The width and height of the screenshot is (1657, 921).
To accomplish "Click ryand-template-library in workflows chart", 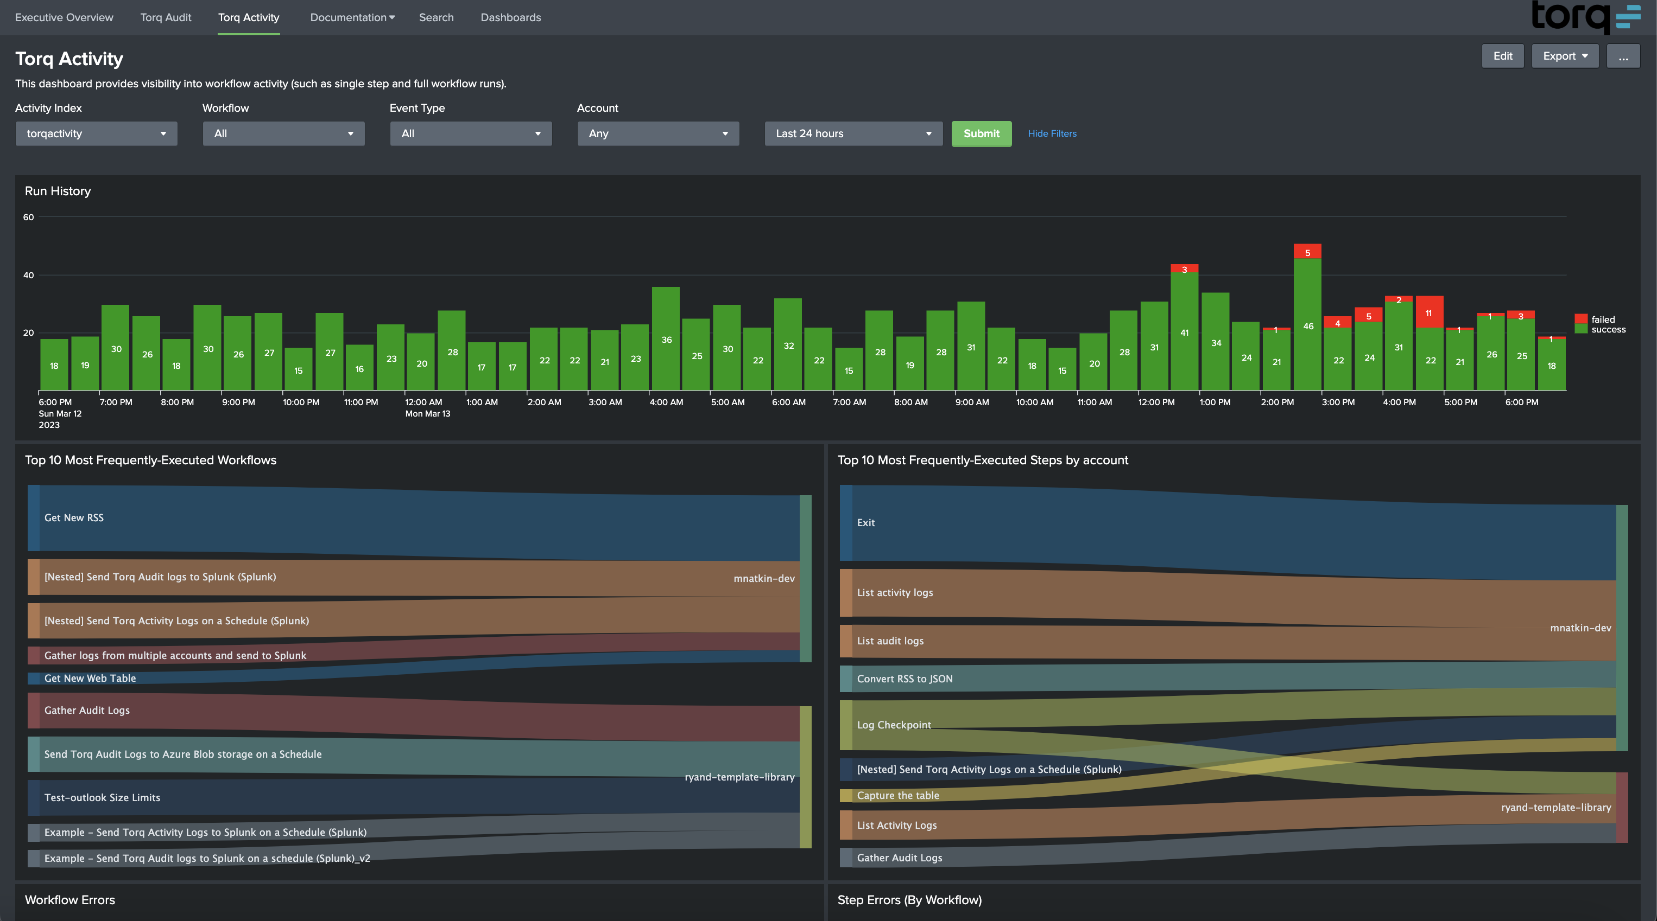I will tap(805, 777).
